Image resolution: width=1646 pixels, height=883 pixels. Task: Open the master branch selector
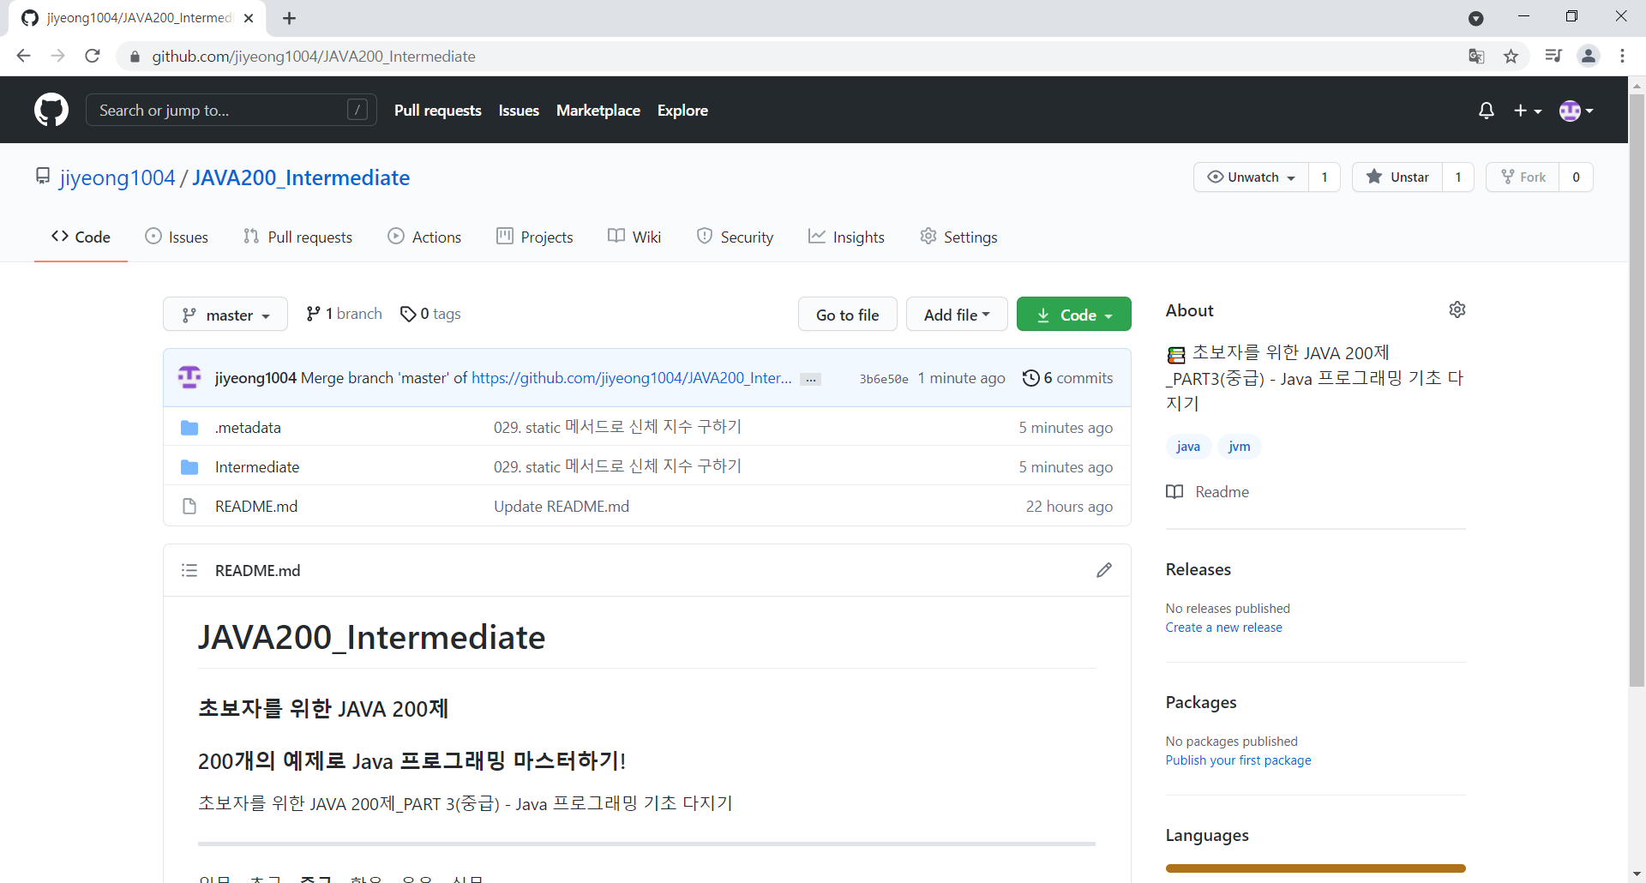coord(225,315)
